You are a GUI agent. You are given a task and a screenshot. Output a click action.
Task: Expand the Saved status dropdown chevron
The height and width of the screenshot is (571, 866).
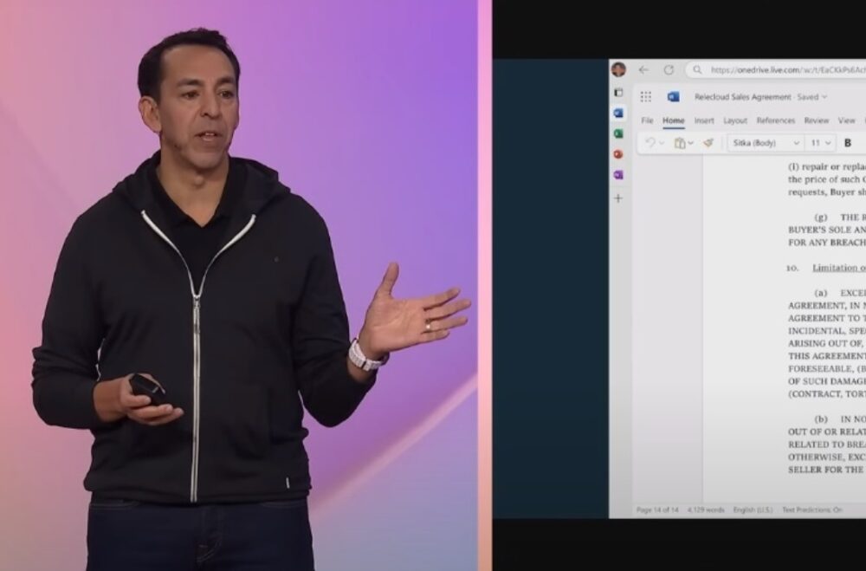[824, 97]
